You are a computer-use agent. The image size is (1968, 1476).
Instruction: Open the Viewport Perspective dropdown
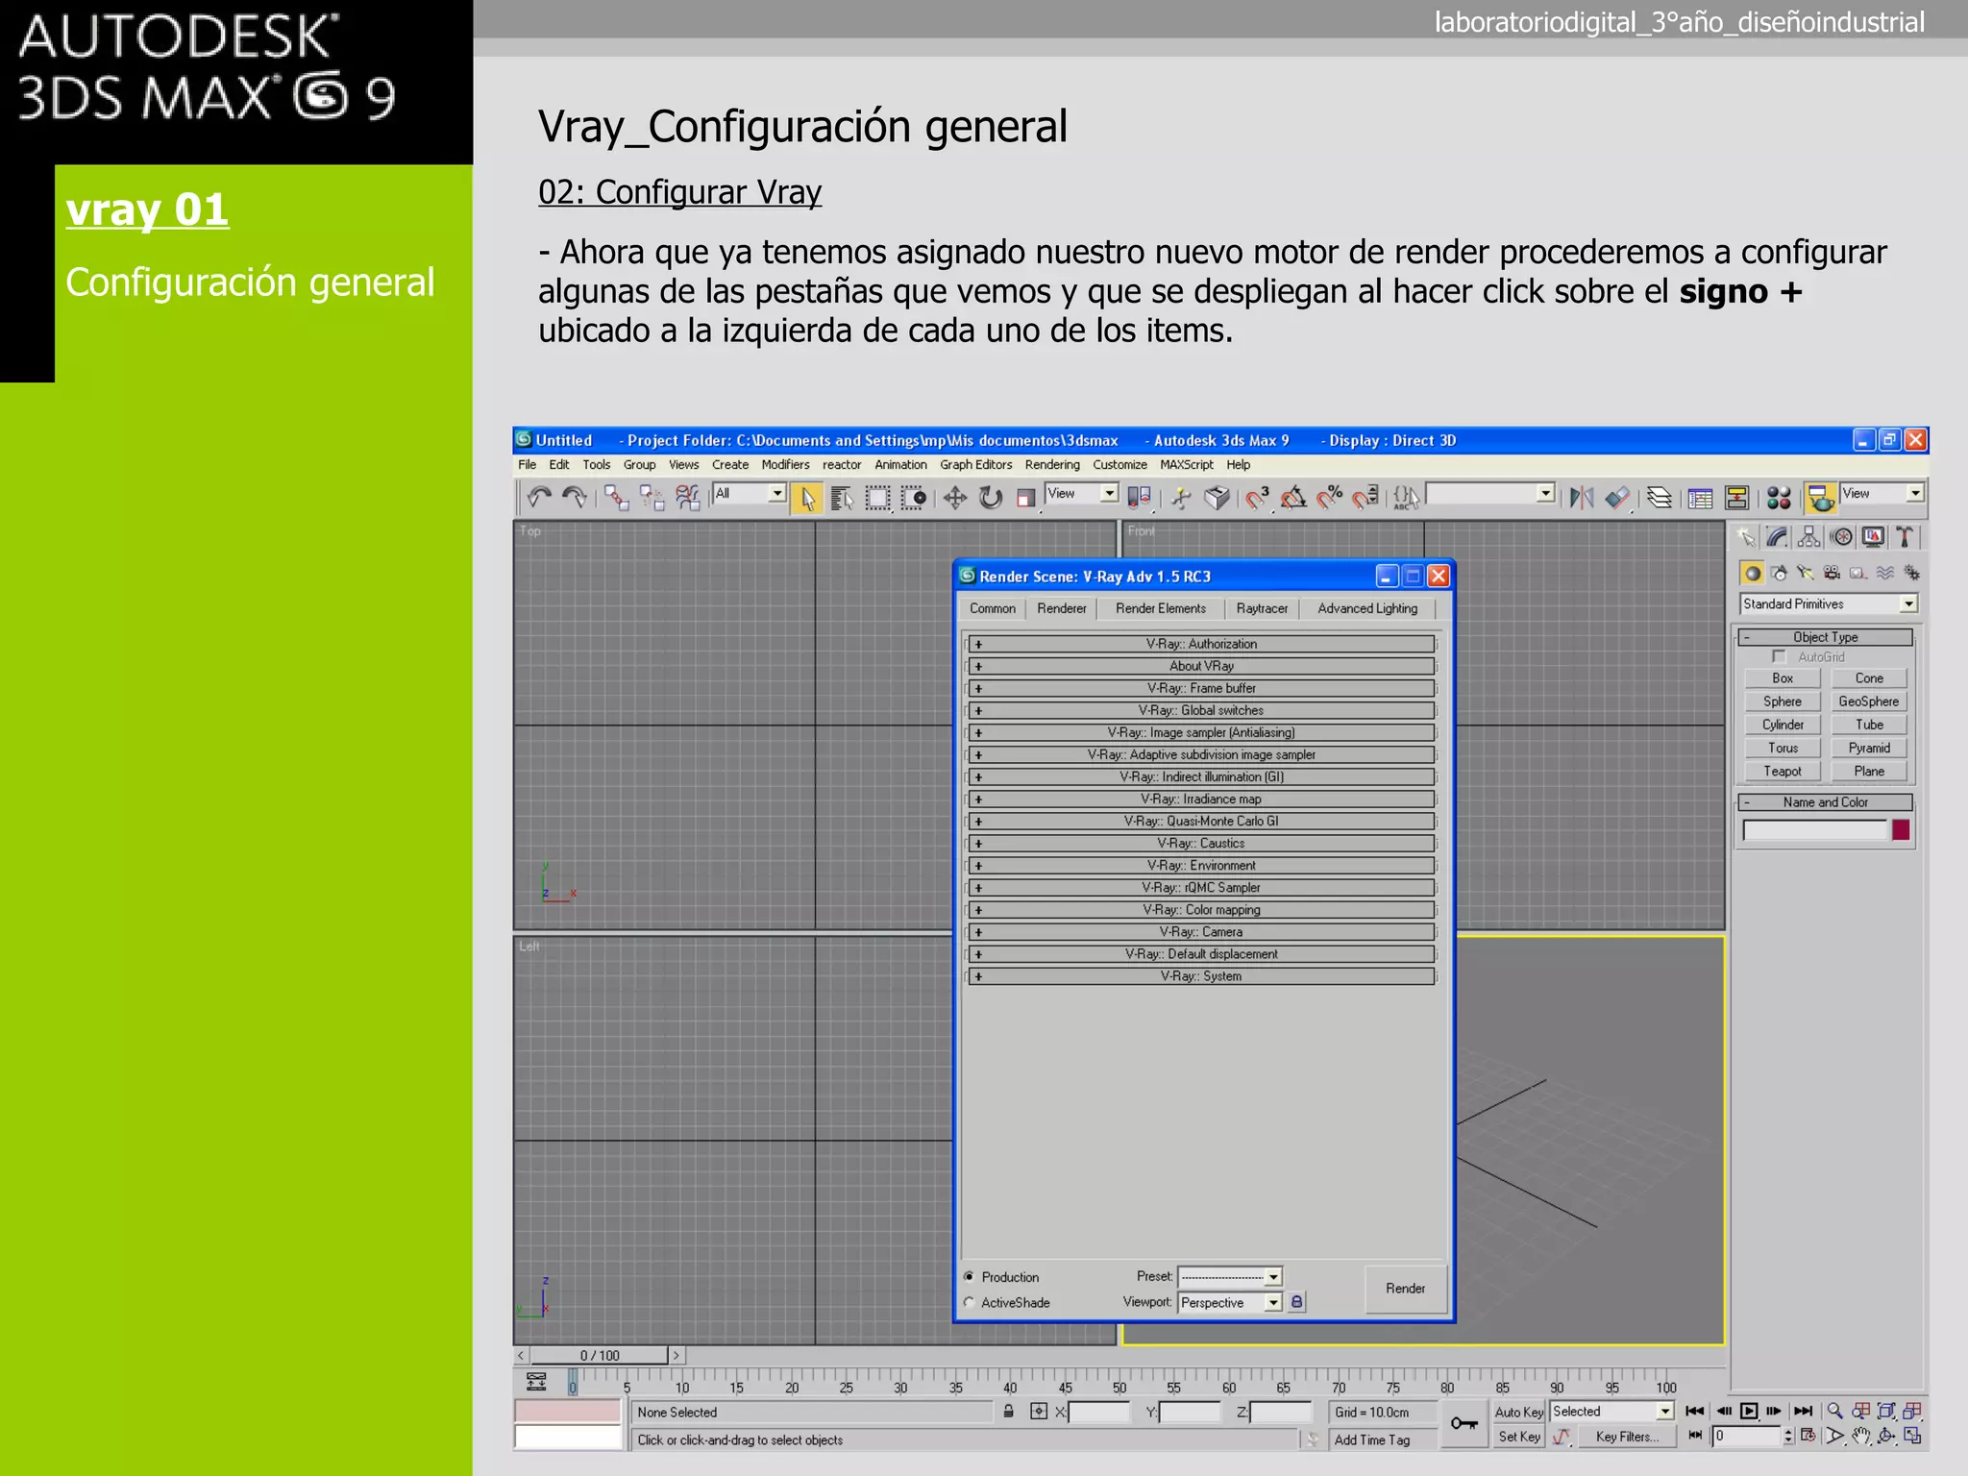click(1230, 1302)
